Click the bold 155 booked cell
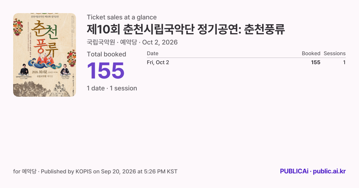Screen dimensions: 359x188 (x=316, y=62)
